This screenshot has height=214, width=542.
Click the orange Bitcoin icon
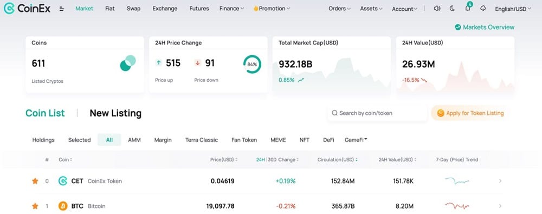63,206
